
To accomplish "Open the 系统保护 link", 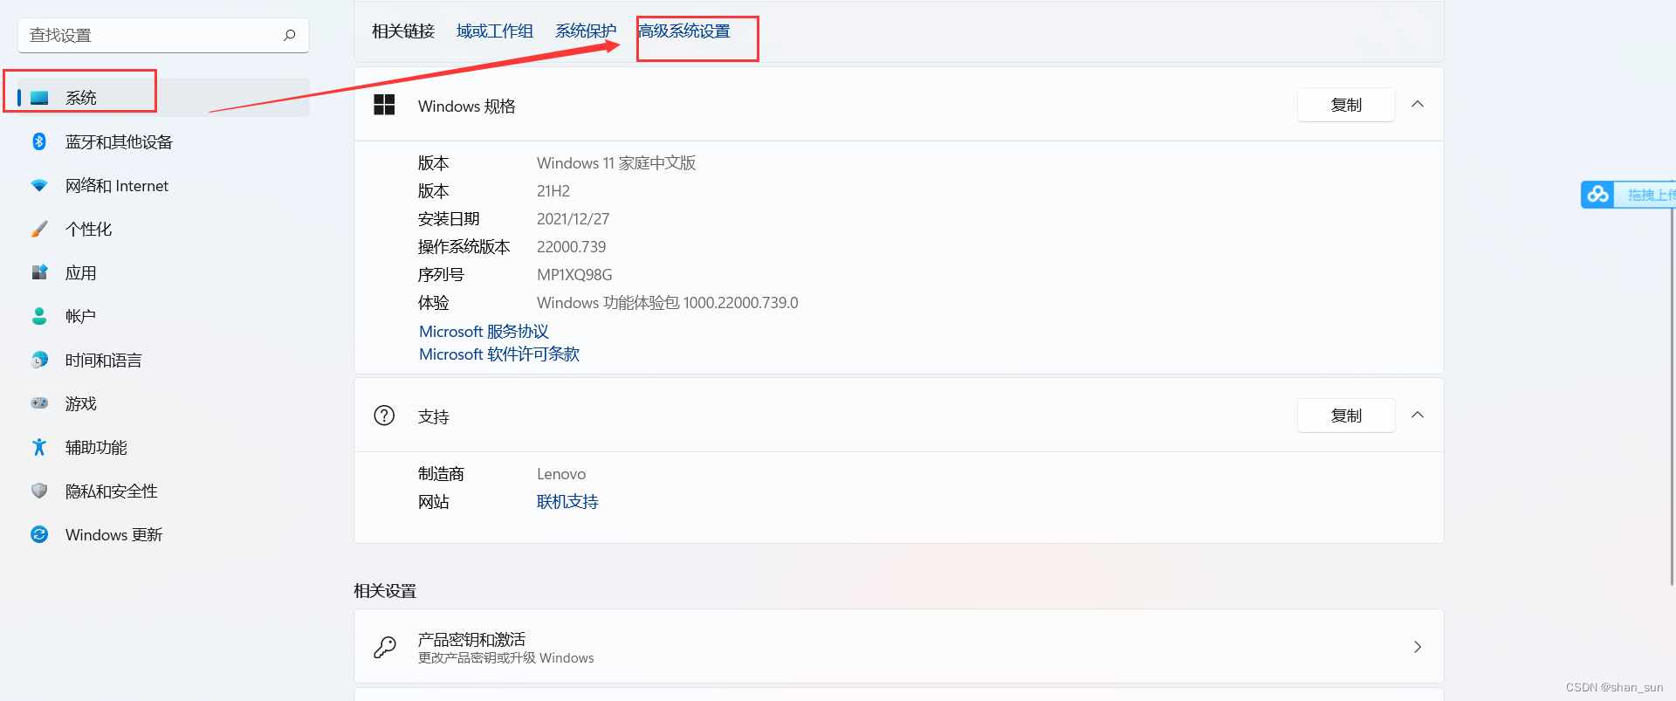I will click(x=586, y=31).
